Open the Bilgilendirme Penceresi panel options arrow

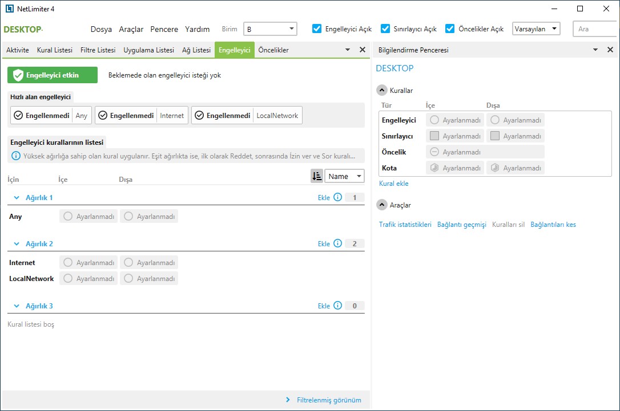click(x=595, y=50)
